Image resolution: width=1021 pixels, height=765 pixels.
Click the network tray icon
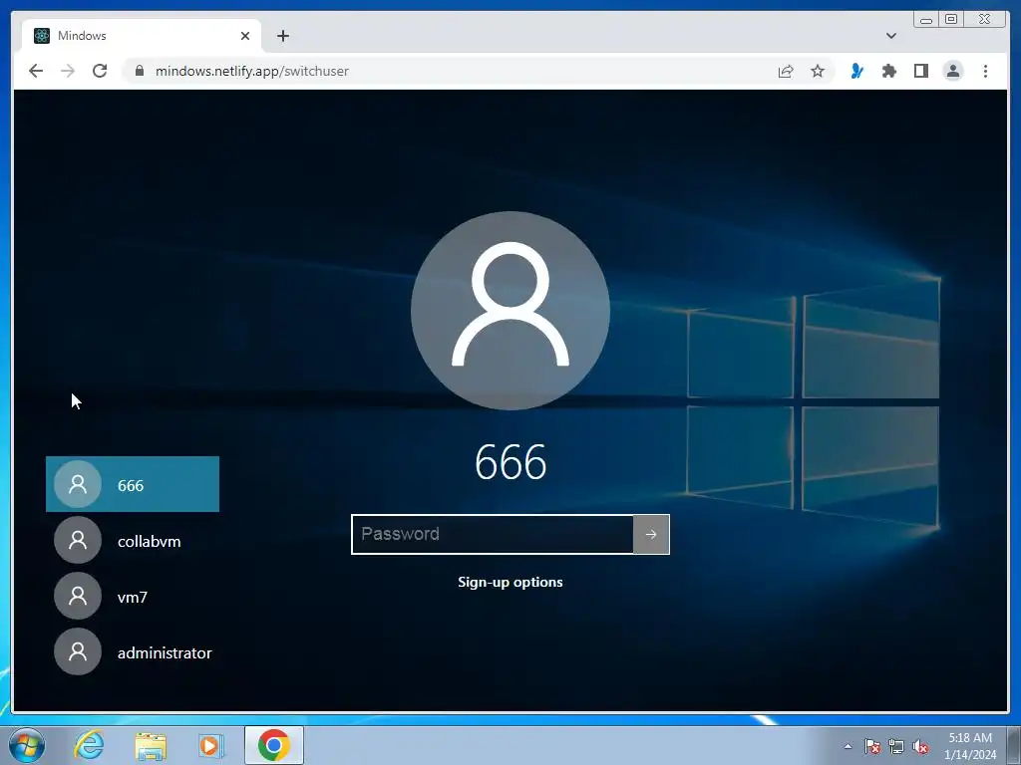click(896, 747)
